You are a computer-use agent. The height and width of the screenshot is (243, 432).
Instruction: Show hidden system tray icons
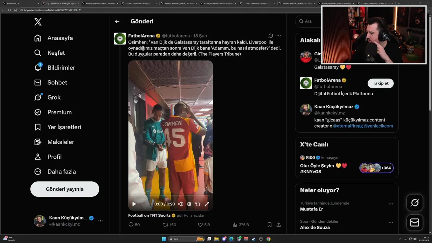pos(400,239)
